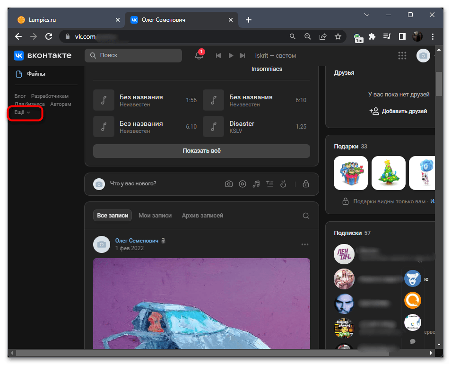Switch to Мои записи tab
The width and height of the screenshot is (451, 365).
155,216
